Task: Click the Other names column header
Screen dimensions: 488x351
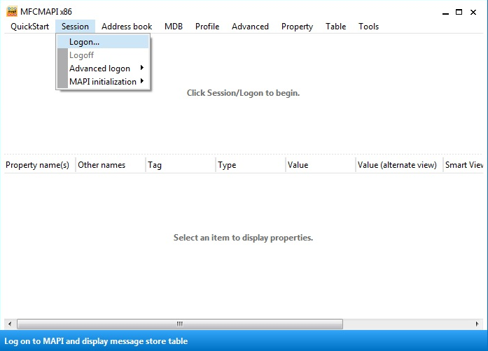Action: point(111,165)
